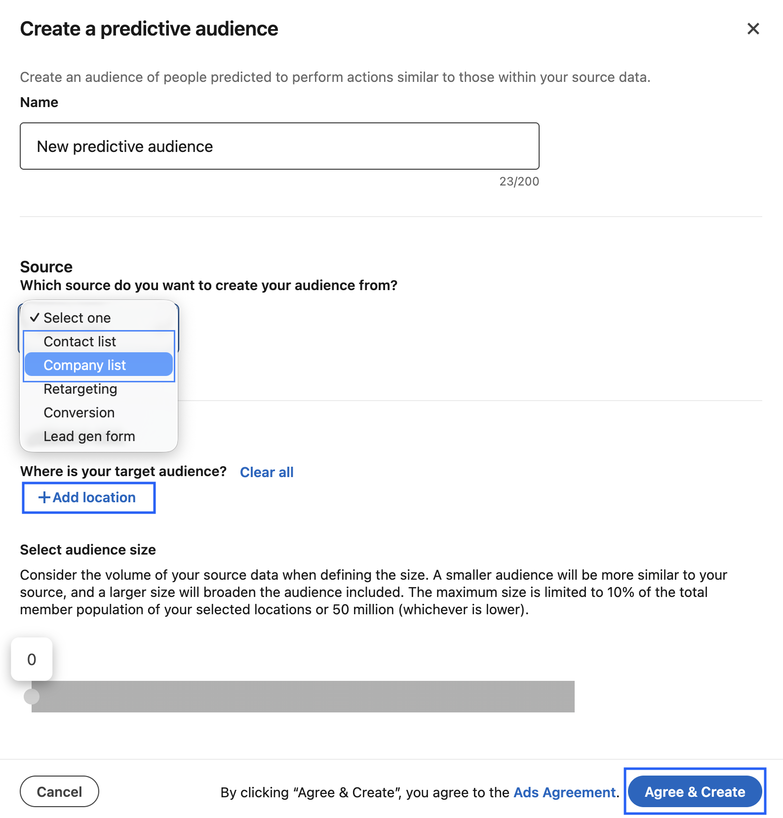Choose Contact list from source dropdown
This screenshot has height=818, width=783.
tap(80, 341)
